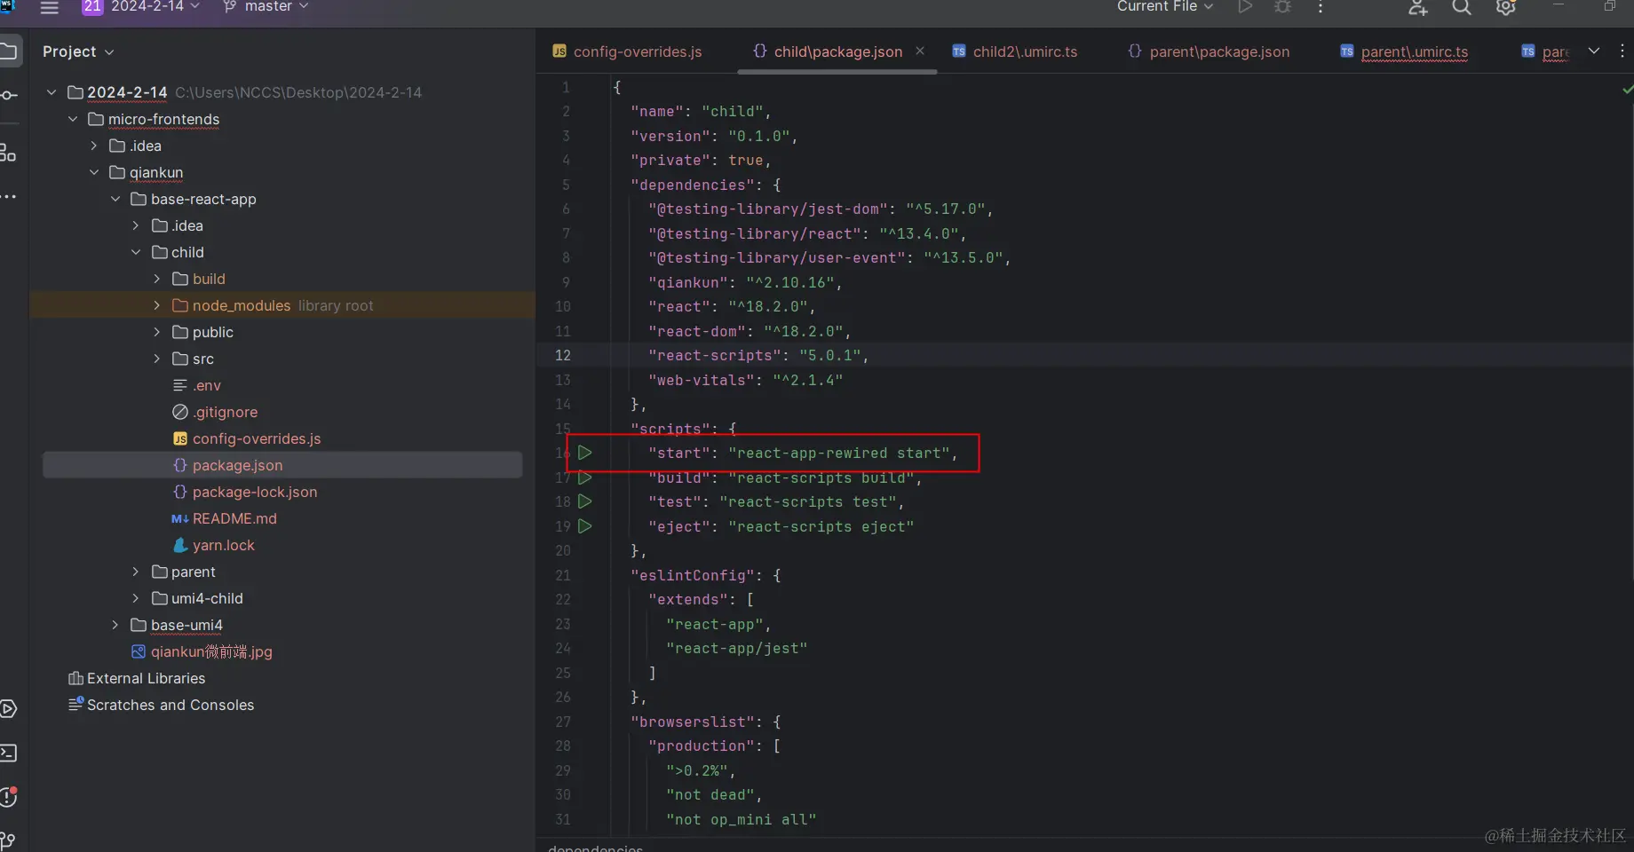1634x852 pixels.
Task: Show hidden editor tabs list chevron
Action: 1594,51
